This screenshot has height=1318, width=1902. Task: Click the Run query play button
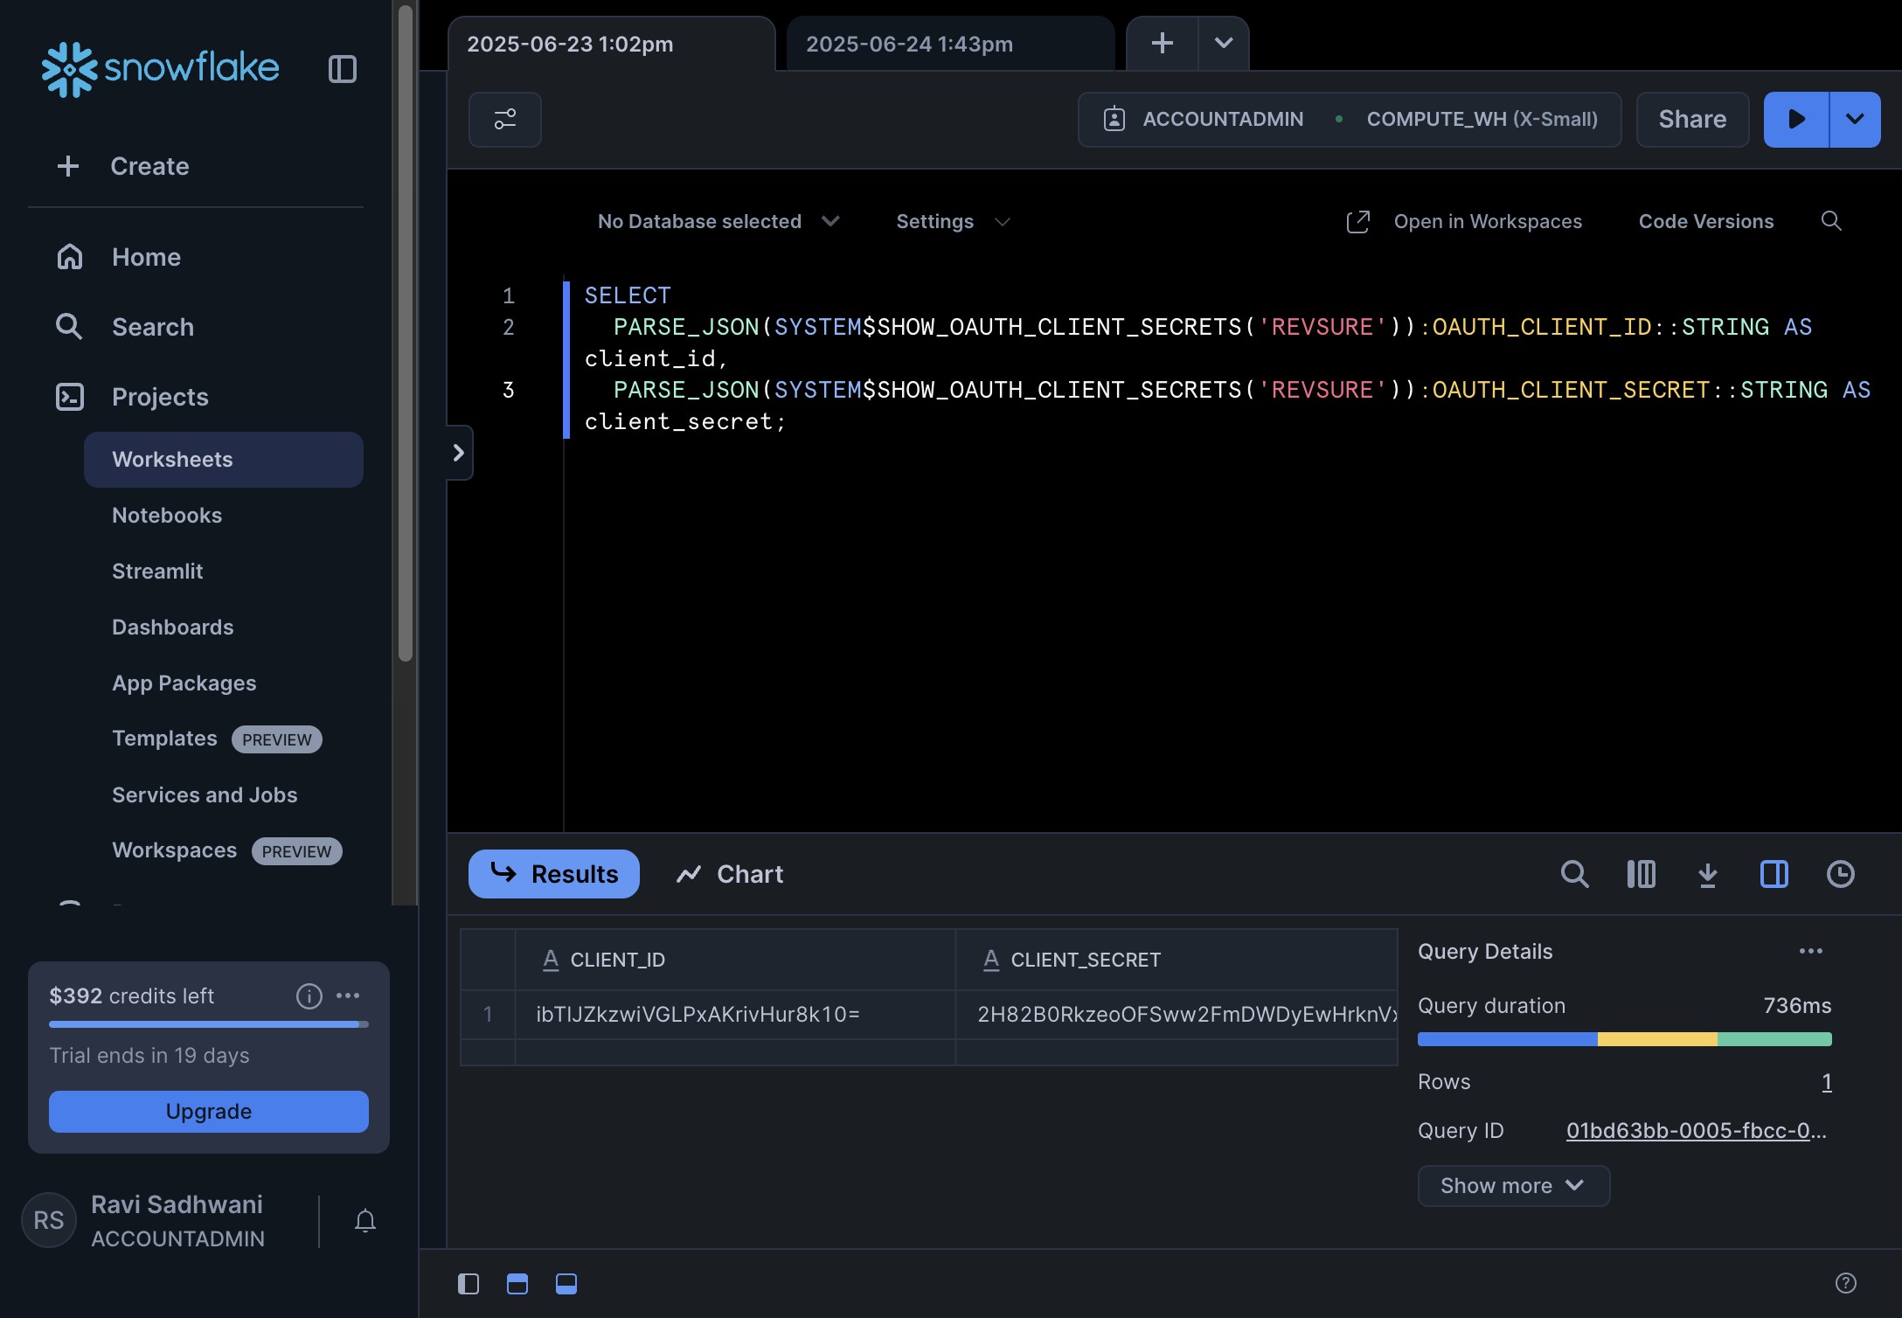[x=1796, y=119]
